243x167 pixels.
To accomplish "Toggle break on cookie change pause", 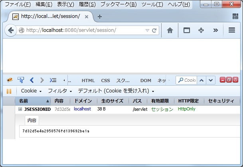I will coord(9,91).
